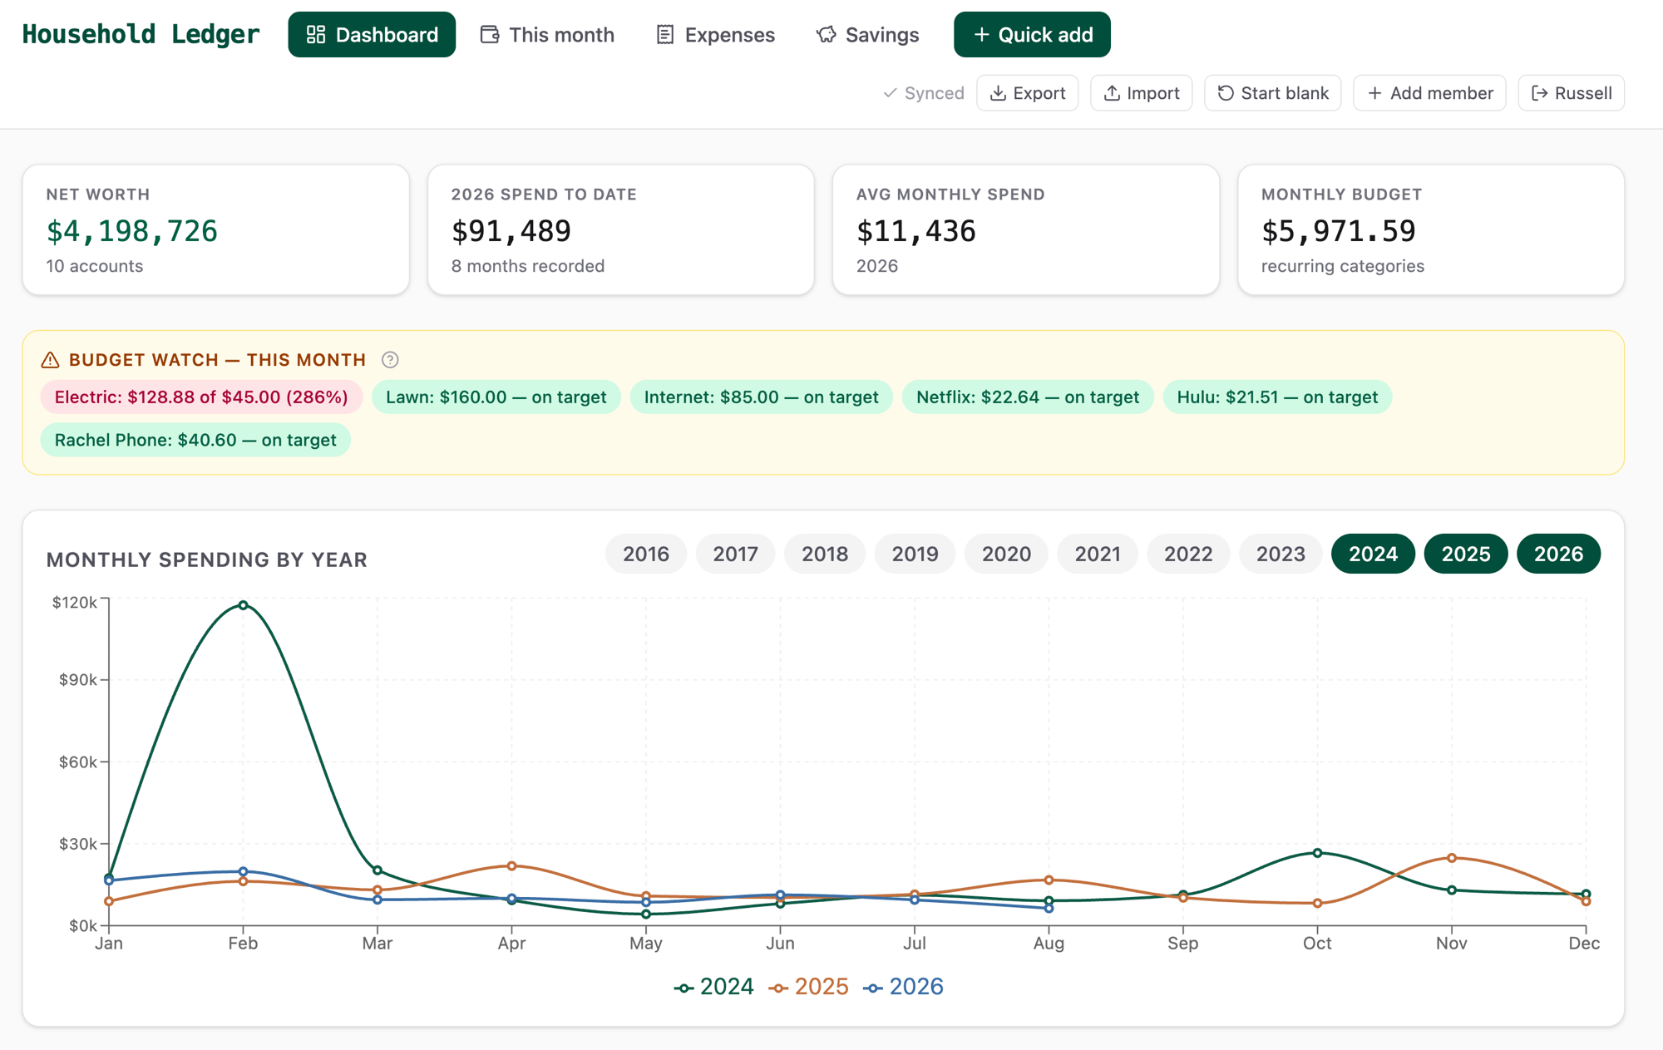
Task: Click the Quick add button
Action: click(1032, 35)
